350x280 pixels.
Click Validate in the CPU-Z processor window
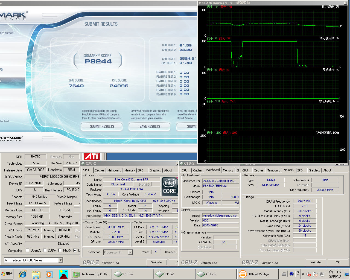[156, 262]
